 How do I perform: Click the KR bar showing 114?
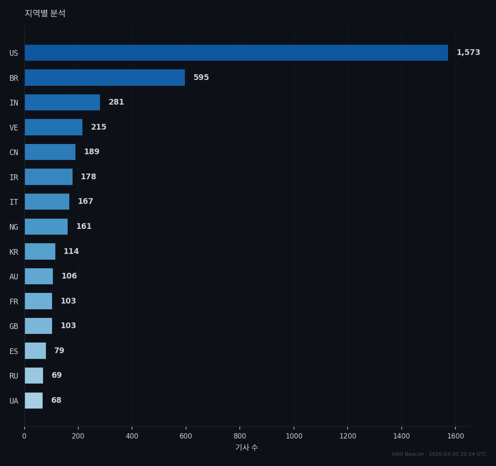40,251
